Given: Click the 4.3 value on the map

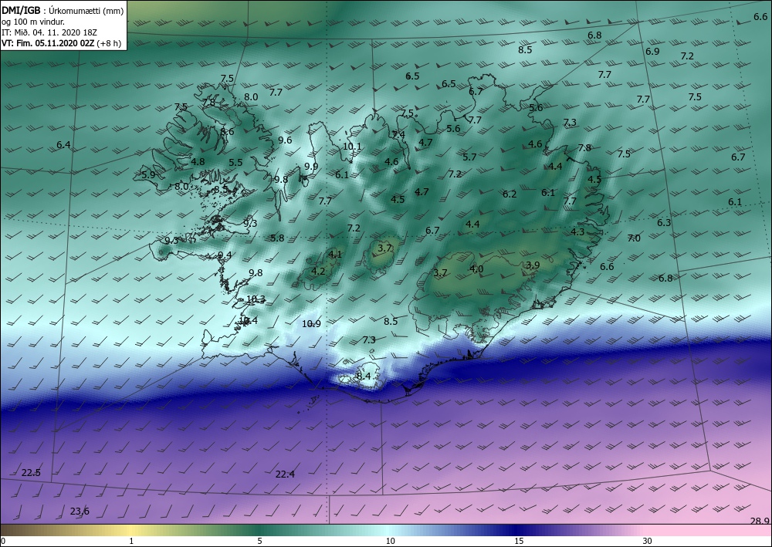Looking at the screenshot, I should pos(577,231).
